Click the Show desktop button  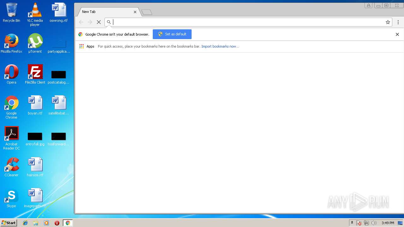coord(401,223)
